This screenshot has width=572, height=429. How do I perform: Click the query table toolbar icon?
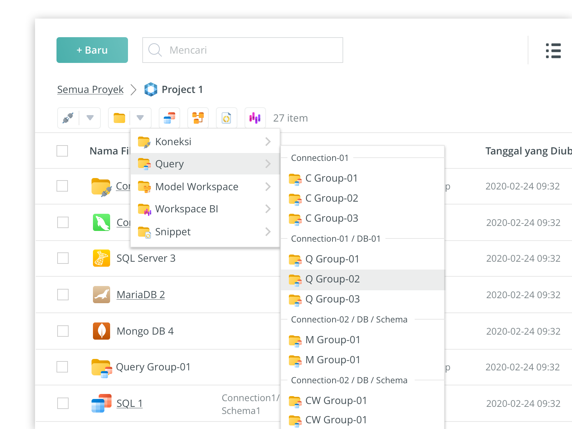pos(169,118)
